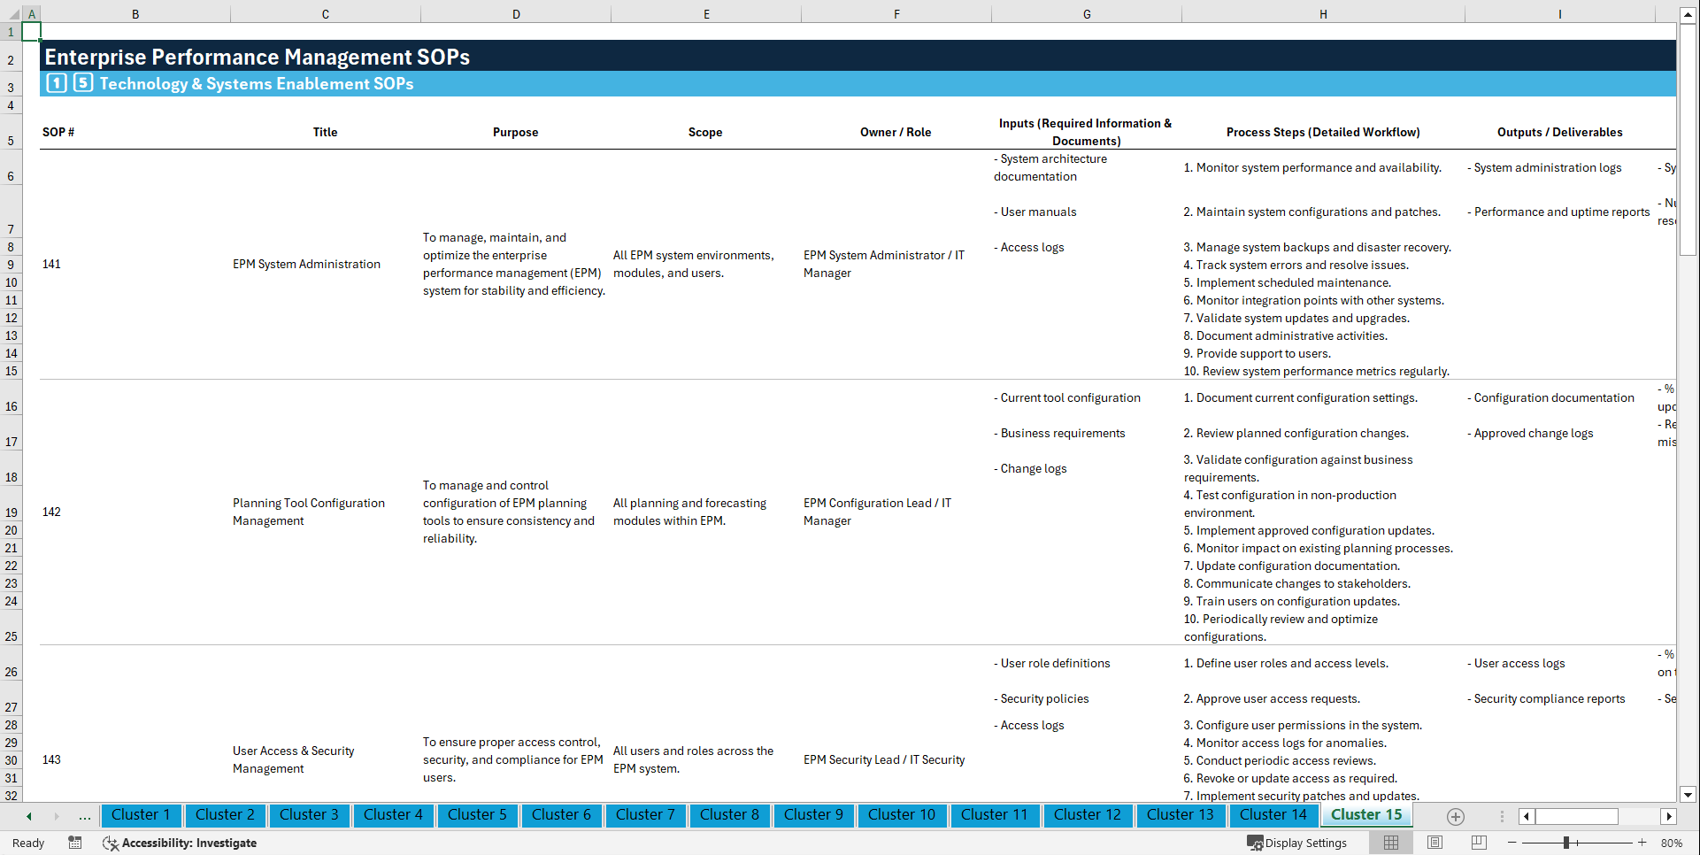
Task: Select column F header
Action: click(x=896, y=14)
